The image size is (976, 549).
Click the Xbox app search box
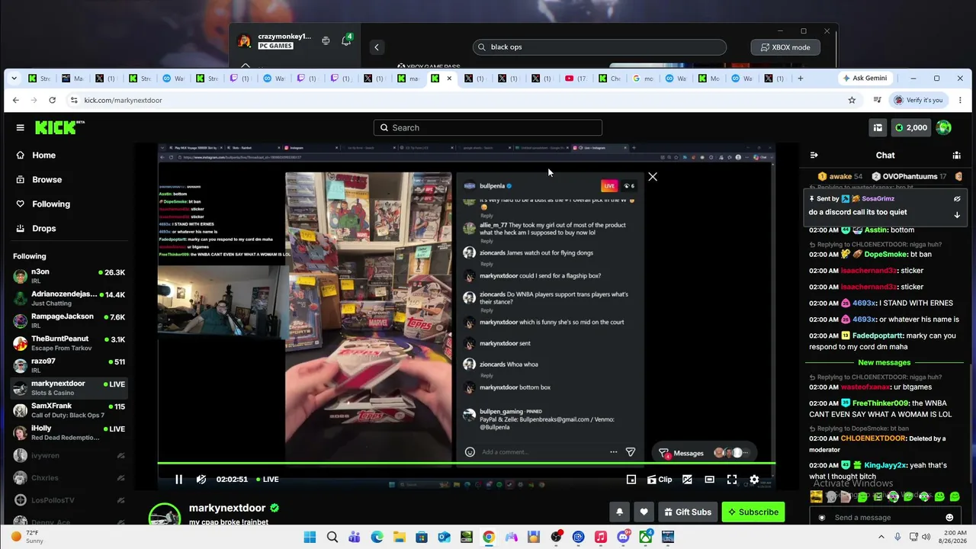tap(599, 47)
